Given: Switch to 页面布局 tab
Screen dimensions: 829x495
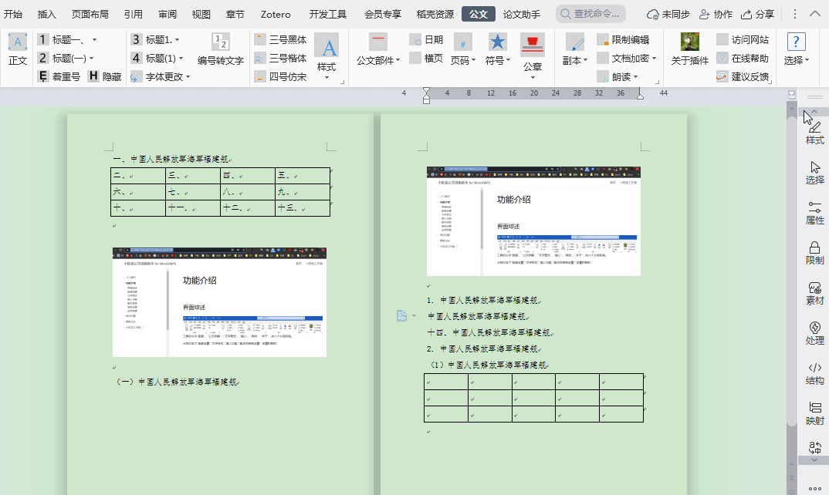Looking at the screenshot, I should [x=90, y=14].
